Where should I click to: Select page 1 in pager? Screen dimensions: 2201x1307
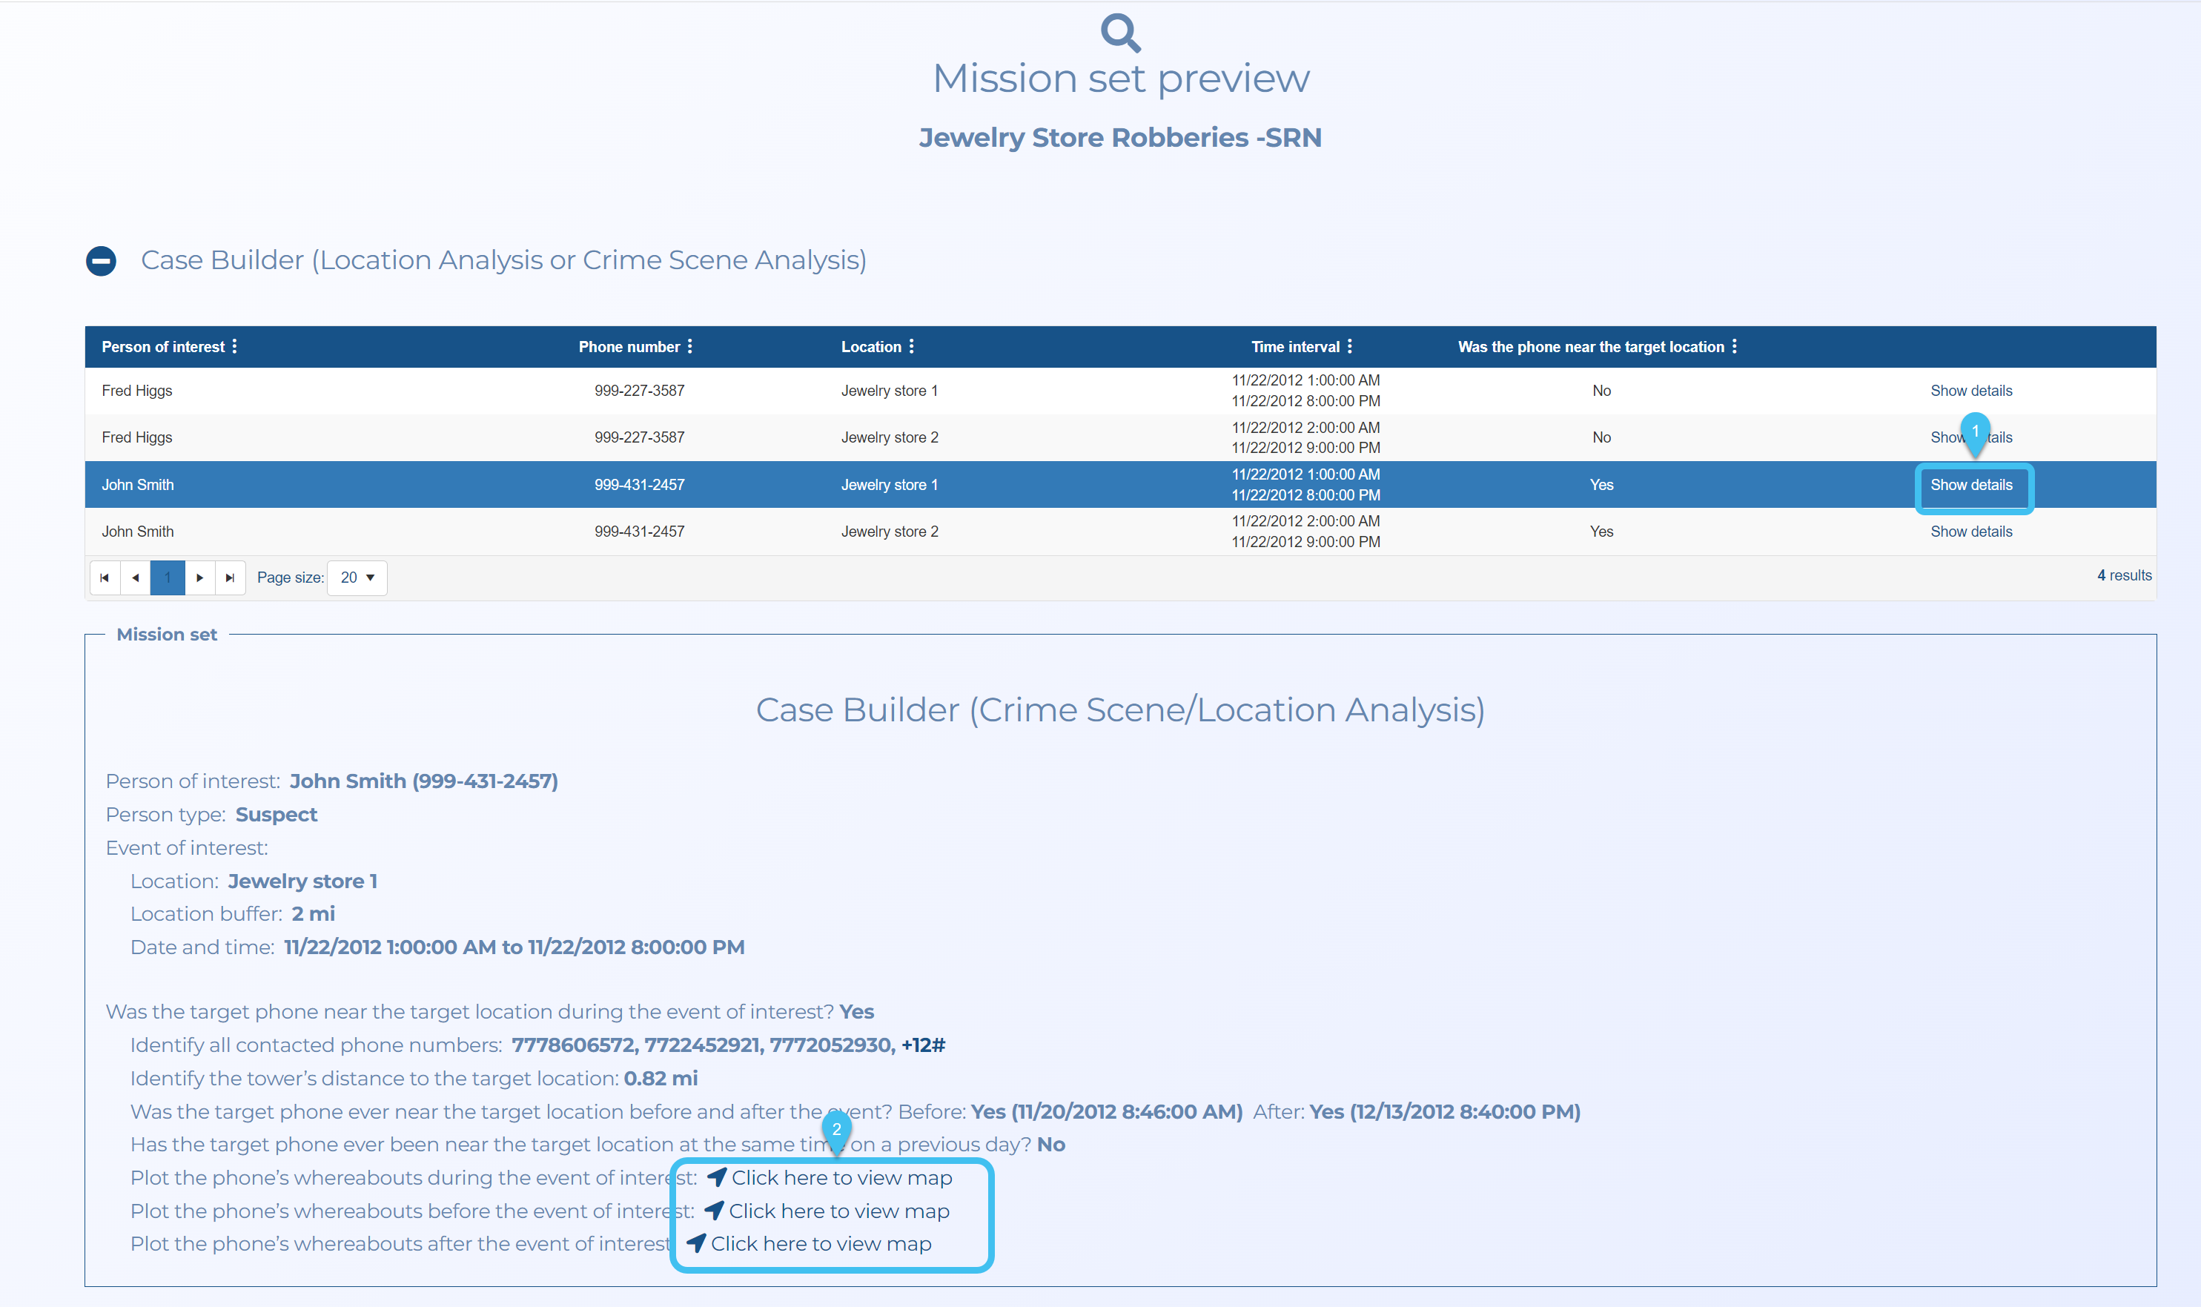(168, 578)
